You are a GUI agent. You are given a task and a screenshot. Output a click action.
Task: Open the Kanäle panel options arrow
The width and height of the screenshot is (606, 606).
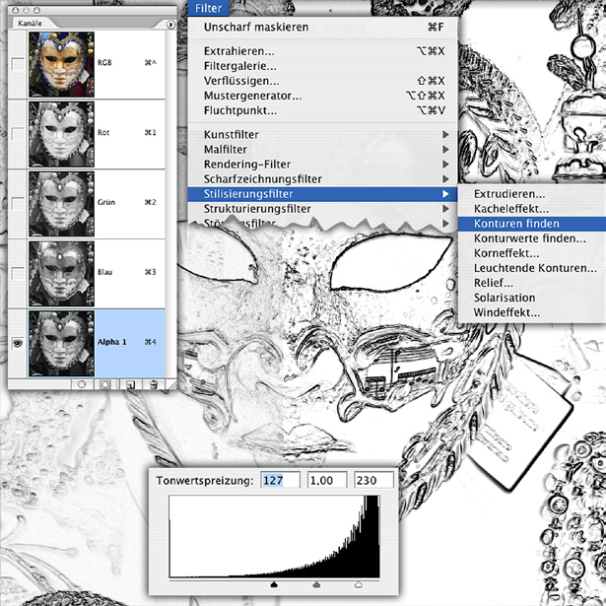coord(170,25)
